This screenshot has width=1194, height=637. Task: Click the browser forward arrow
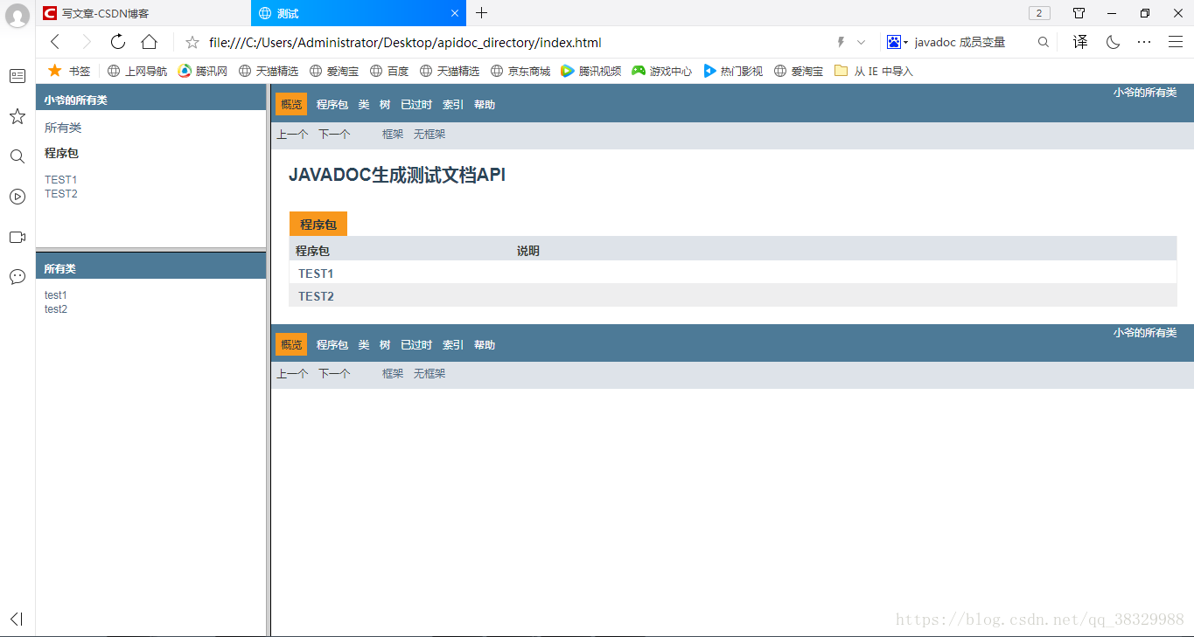[87, 42]
